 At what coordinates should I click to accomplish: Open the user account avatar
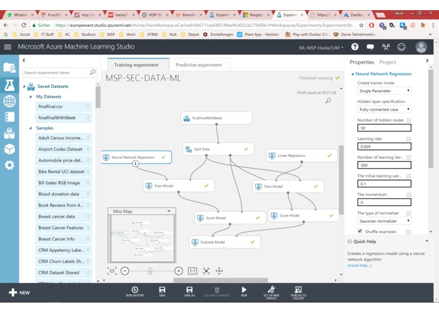[421, 47]
